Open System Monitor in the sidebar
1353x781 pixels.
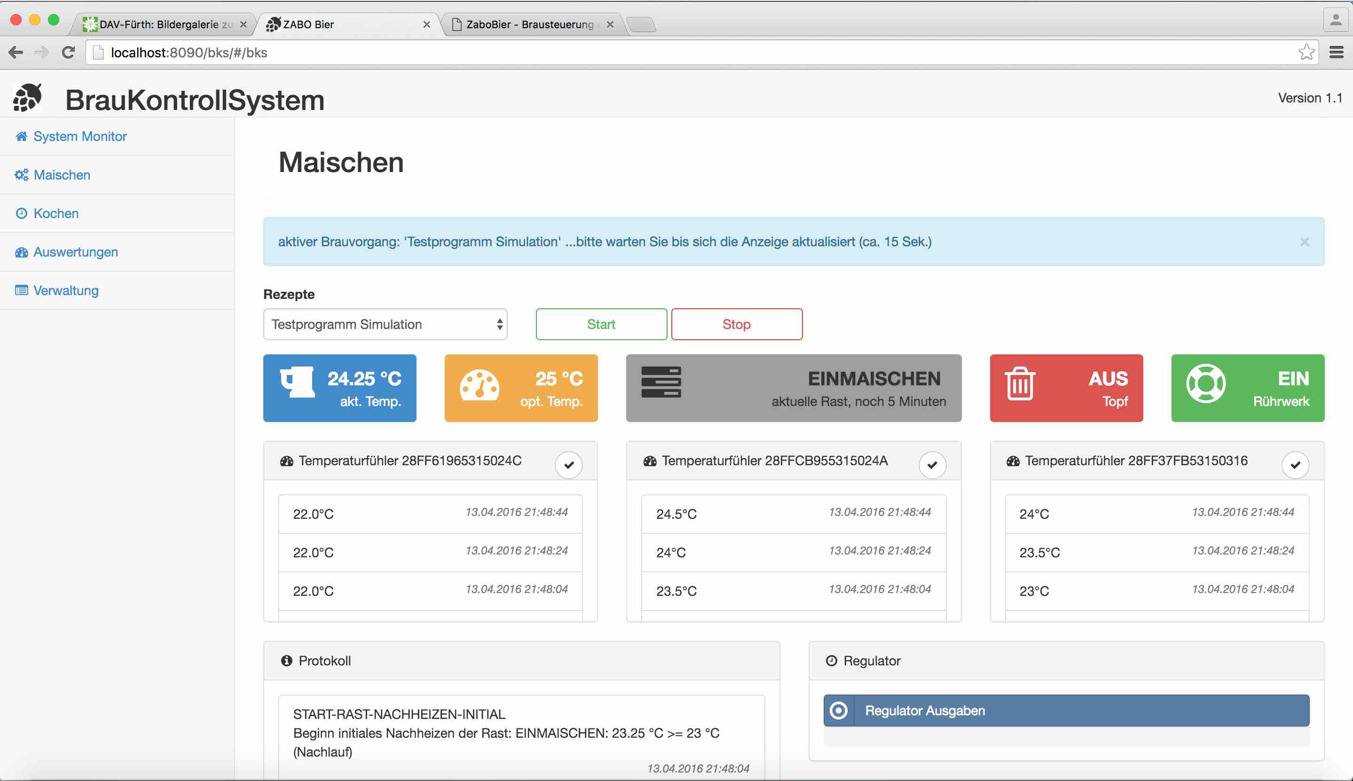pyautogui.click(x=80, y=136)
